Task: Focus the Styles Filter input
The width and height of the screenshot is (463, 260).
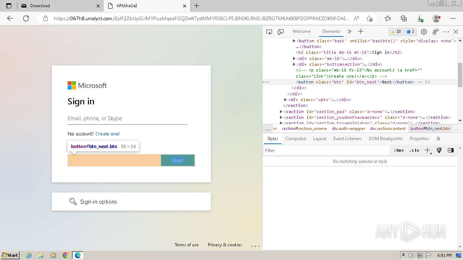Action: [x=327, y=150]
